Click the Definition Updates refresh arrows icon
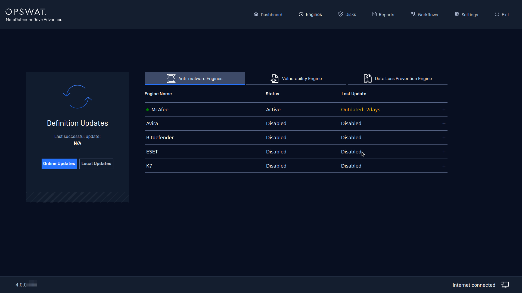522x293 pixels. point(77,97)
